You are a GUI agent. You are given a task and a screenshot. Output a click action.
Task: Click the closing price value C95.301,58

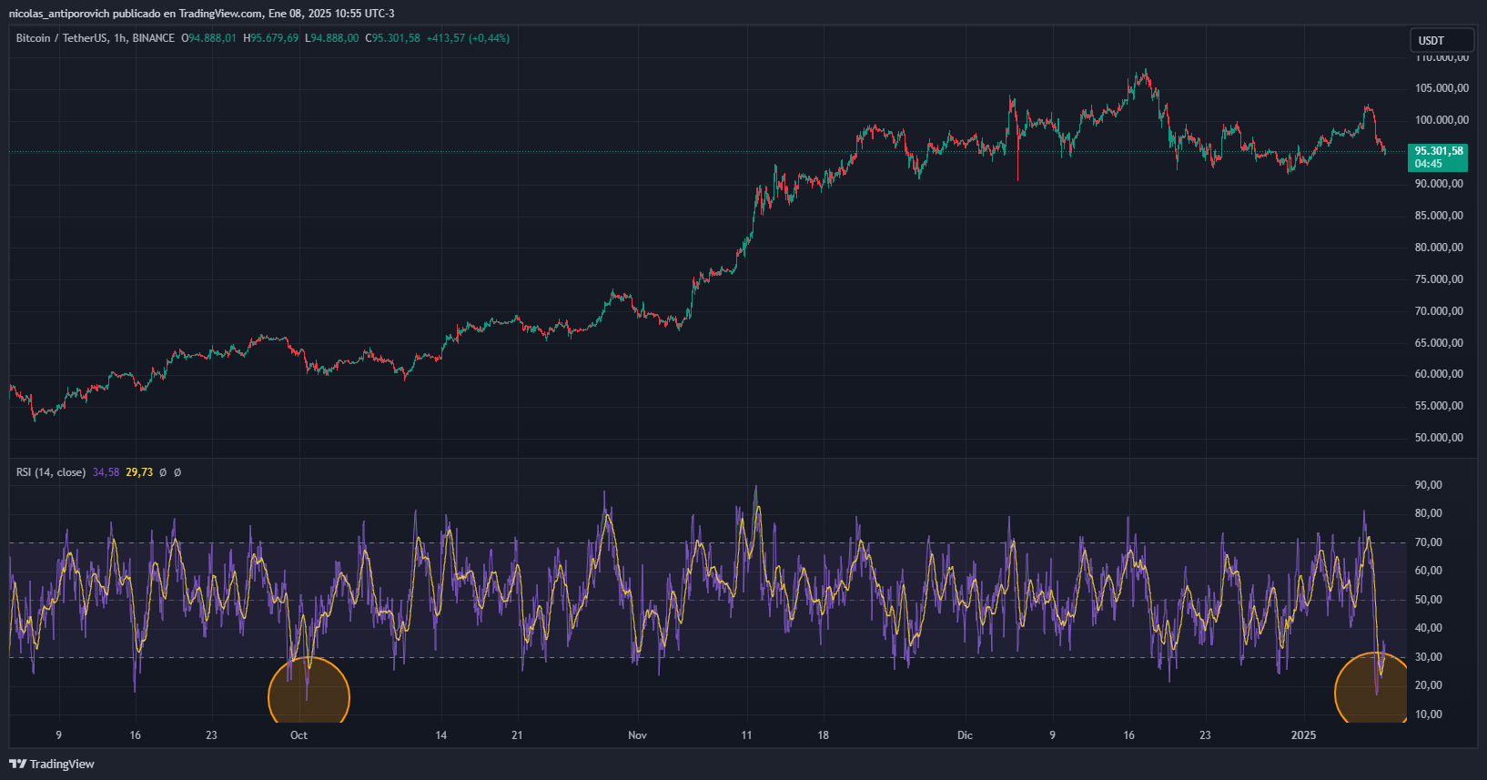[392, 38]
